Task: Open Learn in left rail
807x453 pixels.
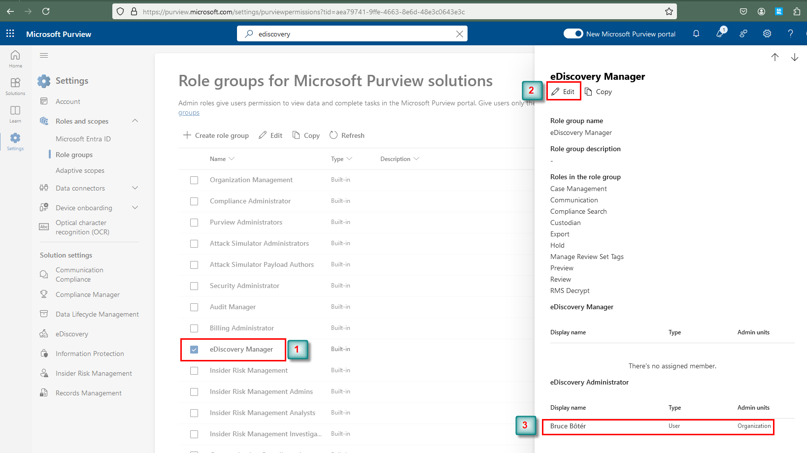Action: (x=15, y=114)
